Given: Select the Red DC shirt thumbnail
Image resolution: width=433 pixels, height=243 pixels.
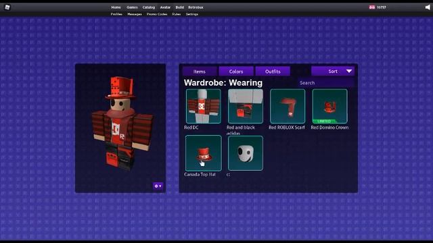Looking at the screenshot, I should pyautogui.click(x=204, y=106).
